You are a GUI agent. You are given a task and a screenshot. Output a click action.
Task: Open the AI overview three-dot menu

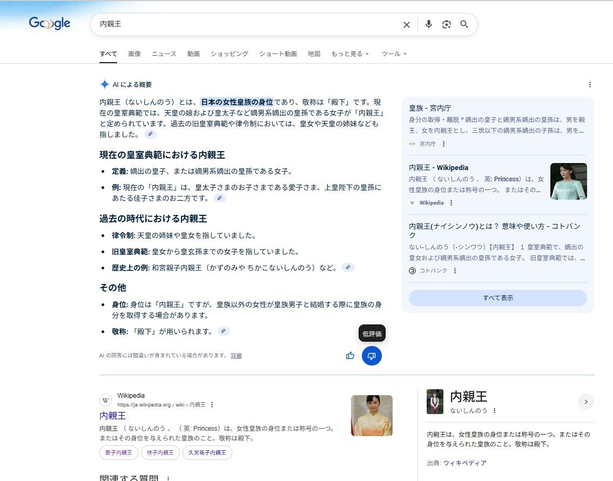coord(590,84)
